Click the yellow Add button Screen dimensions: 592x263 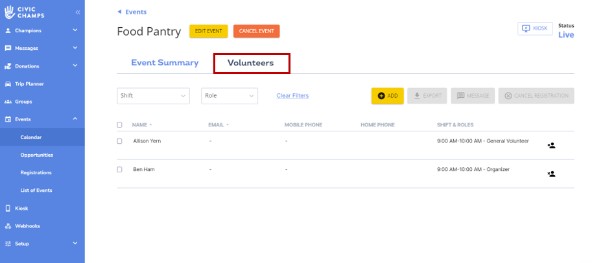pos(387,96)
